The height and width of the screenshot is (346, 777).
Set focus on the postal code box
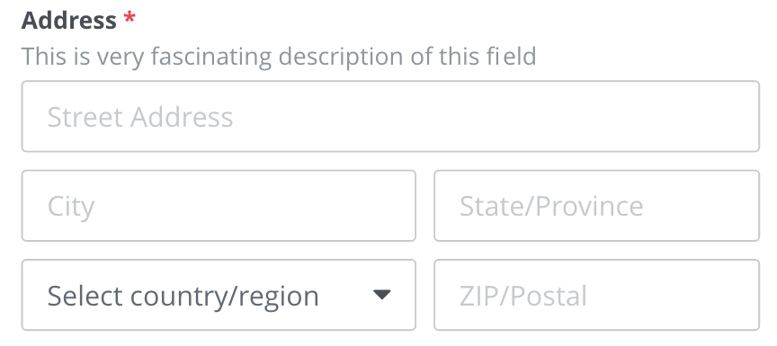tap(596, 295)
